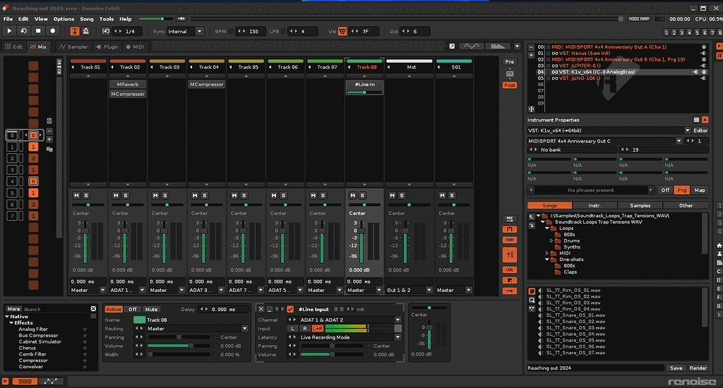Select the Samples browser tab
Viewport: 723px width, 388px height.
[x=640, y=205]
